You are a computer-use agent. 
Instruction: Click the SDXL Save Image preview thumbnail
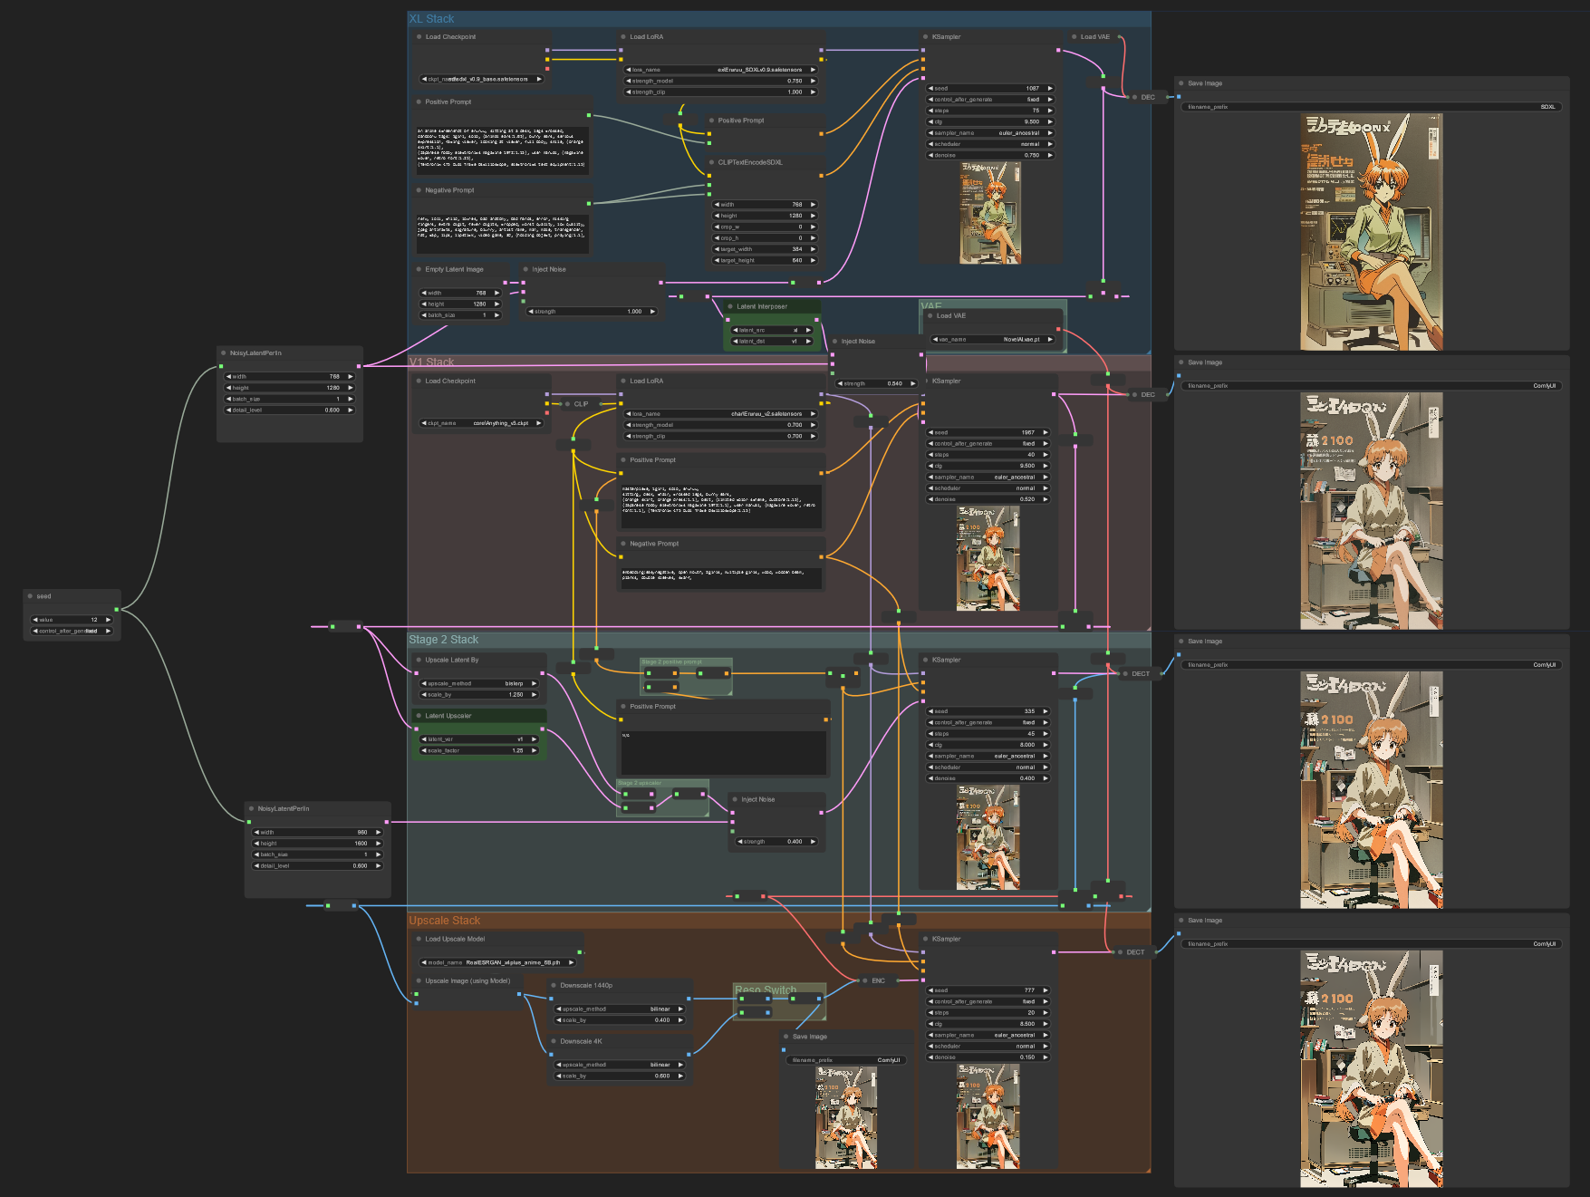tap(1370, 231)
